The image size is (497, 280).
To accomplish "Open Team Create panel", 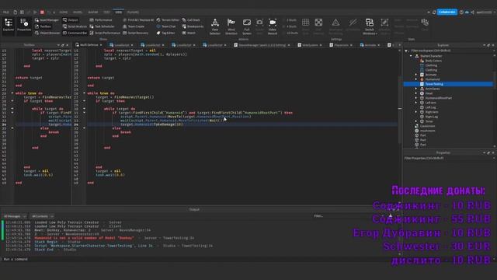I will [x=134, y=26].
